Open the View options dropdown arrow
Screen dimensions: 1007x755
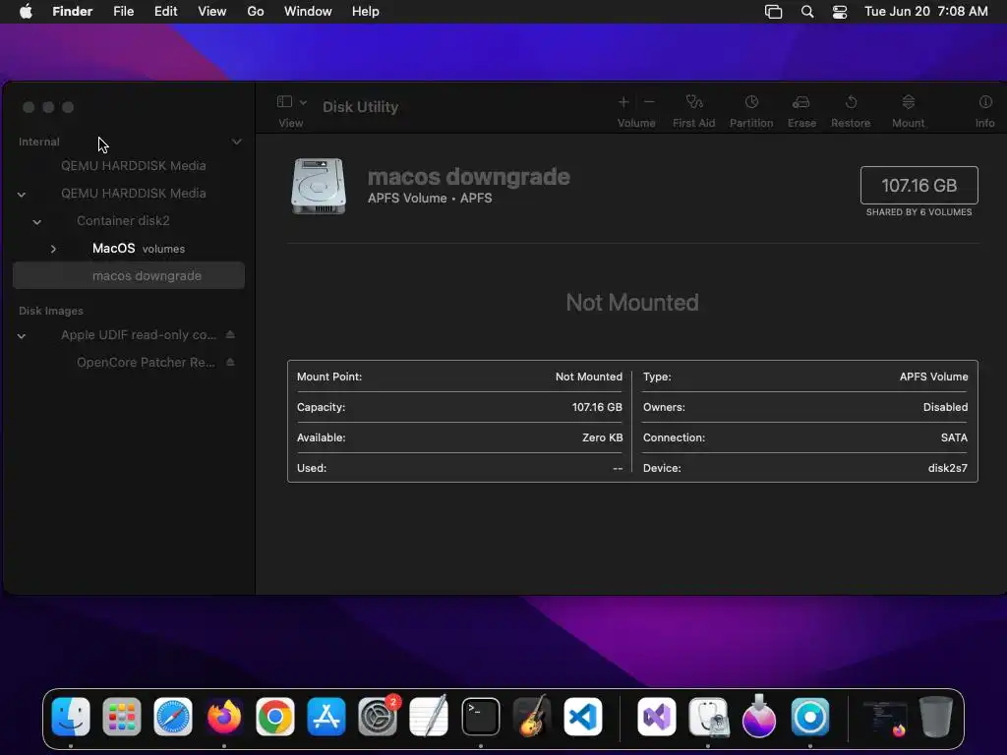click(x=303, y=102)
